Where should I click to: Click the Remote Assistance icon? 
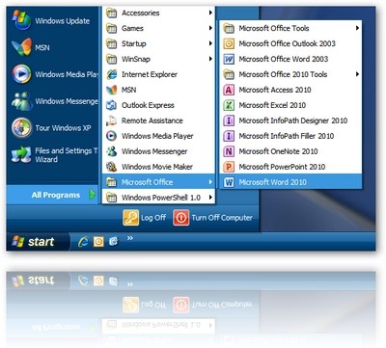[112, 120]
